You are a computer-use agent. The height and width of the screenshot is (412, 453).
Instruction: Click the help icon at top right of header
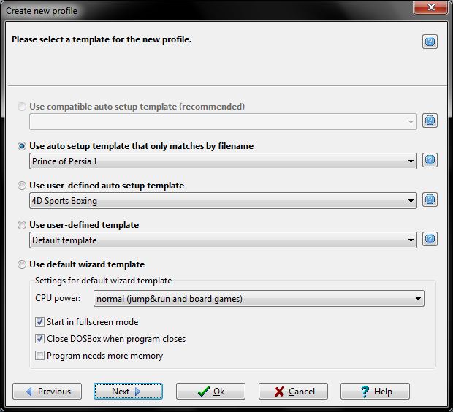[x=430, y=42]
